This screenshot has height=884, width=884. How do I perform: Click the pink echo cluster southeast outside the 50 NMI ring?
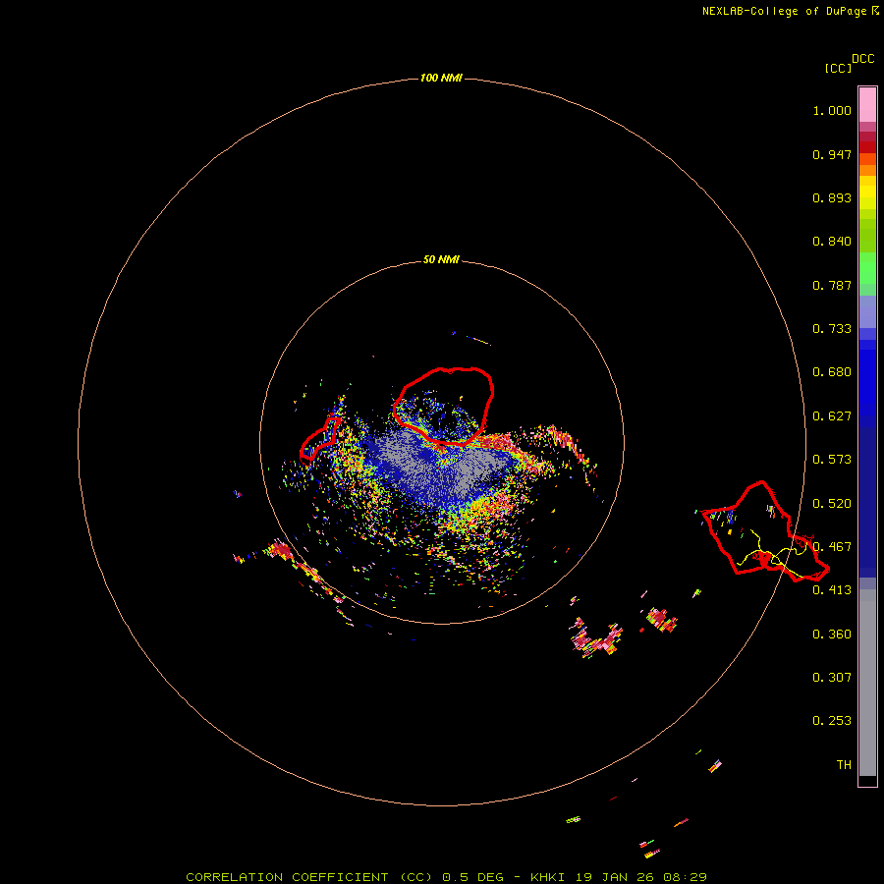[596, 640]
